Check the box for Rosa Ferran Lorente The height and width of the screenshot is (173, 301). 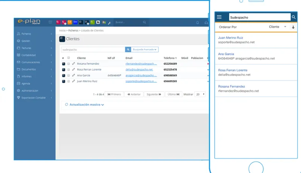(68, 70)
